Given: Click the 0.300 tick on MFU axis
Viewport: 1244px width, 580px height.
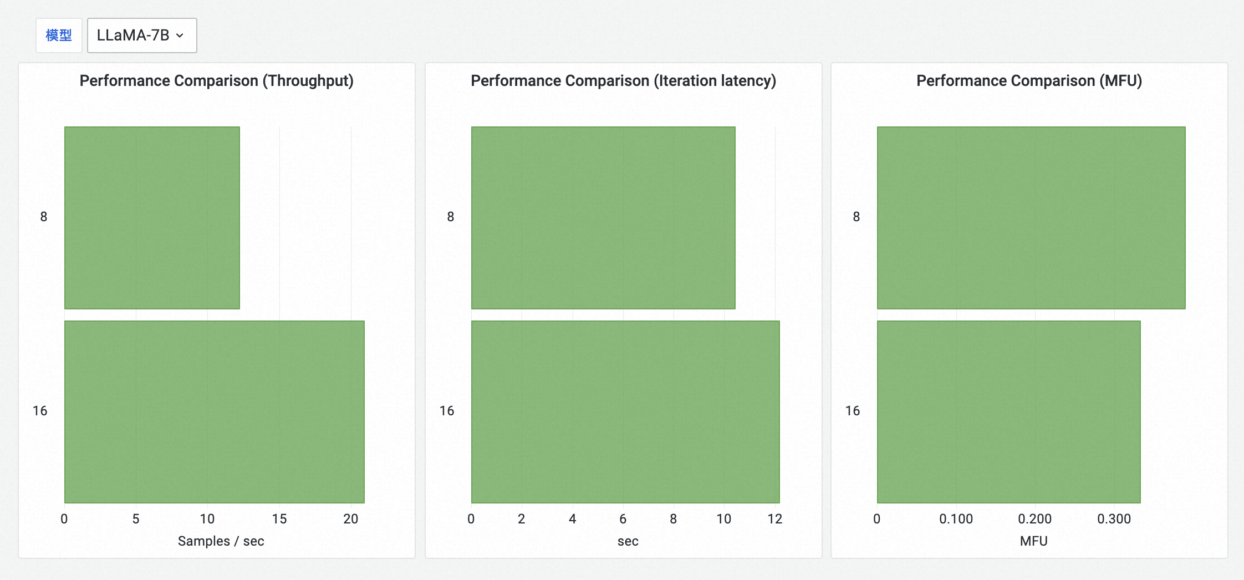Looking at the screenshot, I should pyautogui.click(x=1114, y=519).
